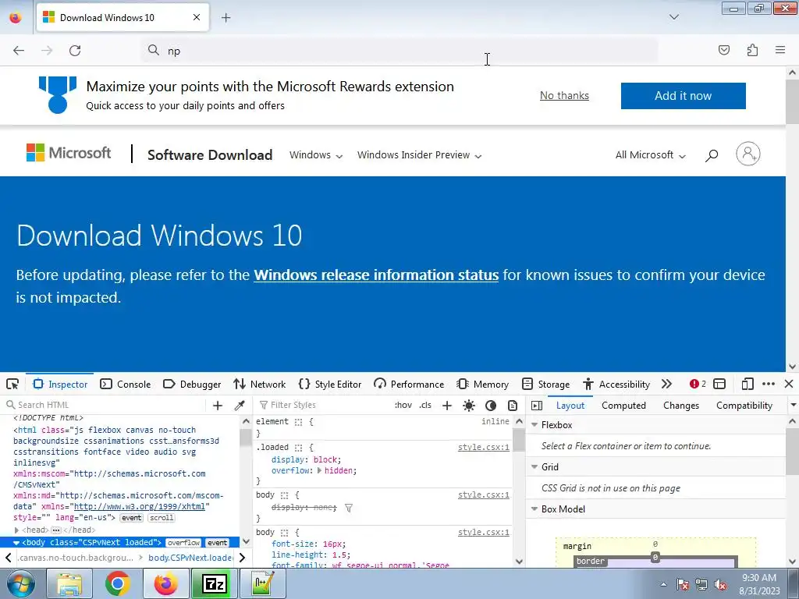
Task: Show more devtools tabs chevron
Action: coord(666,384)
